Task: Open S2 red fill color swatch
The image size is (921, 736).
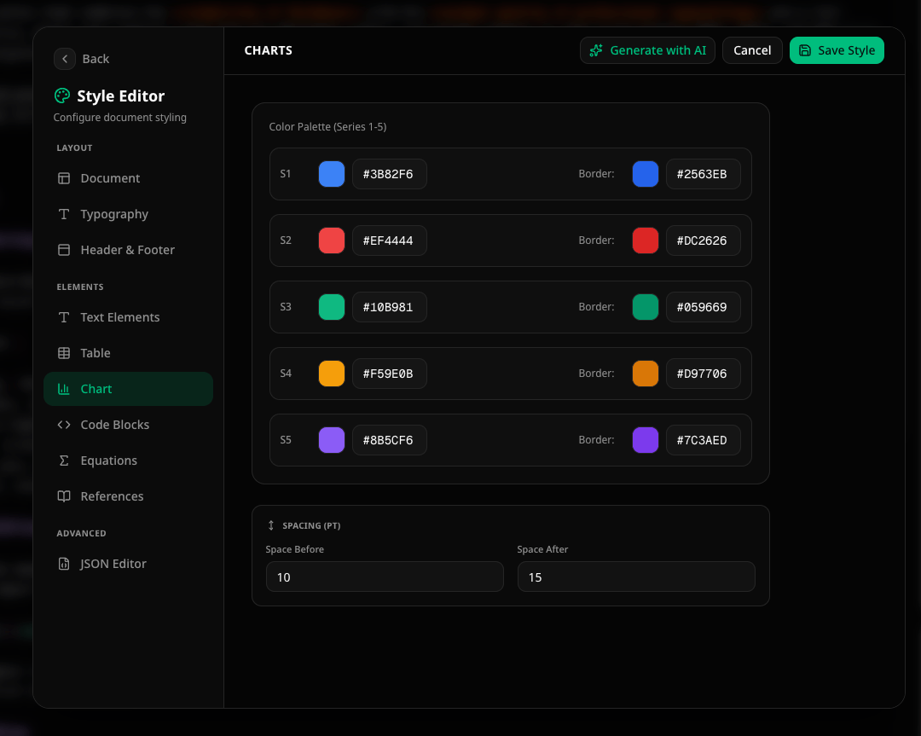Action: click(x=332, y=241)
